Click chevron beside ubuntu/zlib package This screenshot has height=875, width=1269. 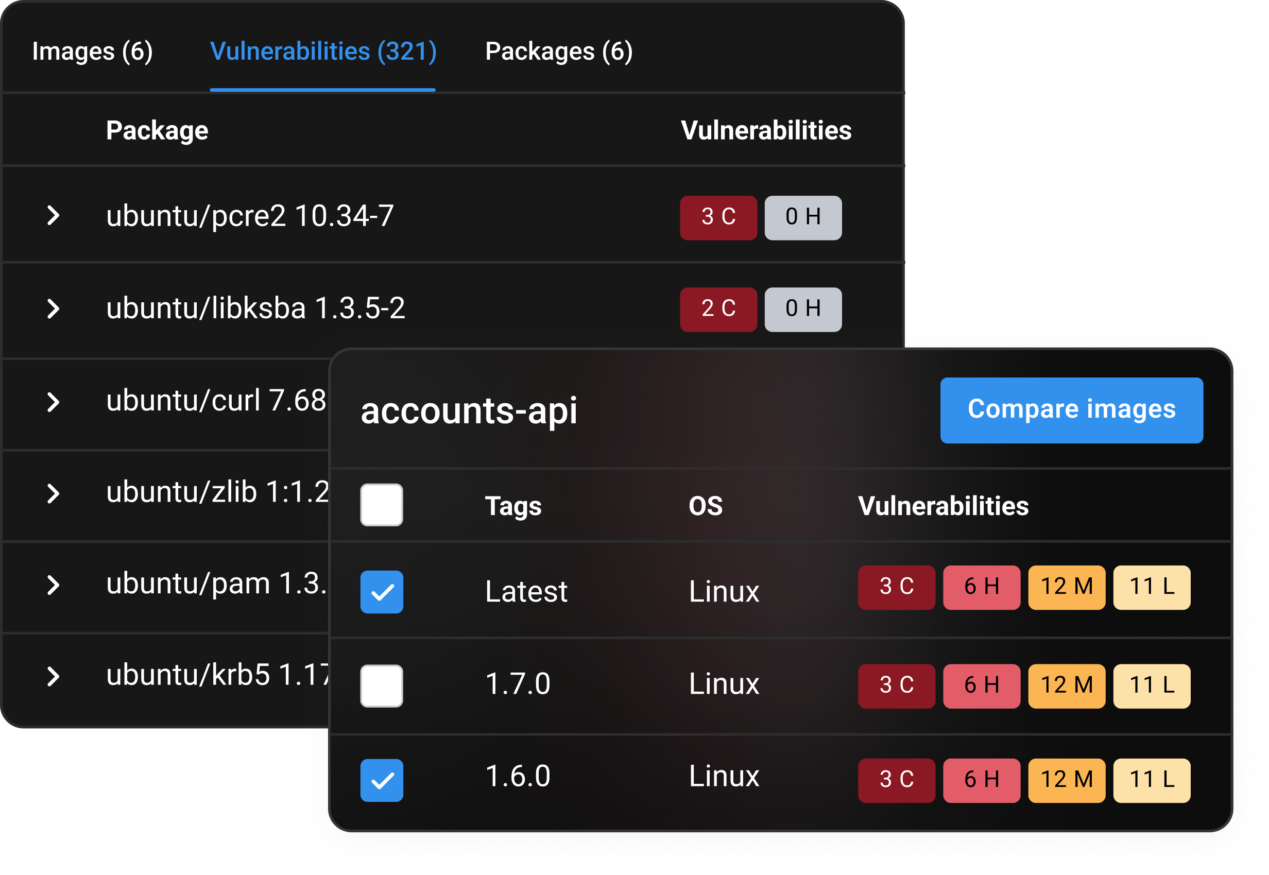[x=53, y=493]
